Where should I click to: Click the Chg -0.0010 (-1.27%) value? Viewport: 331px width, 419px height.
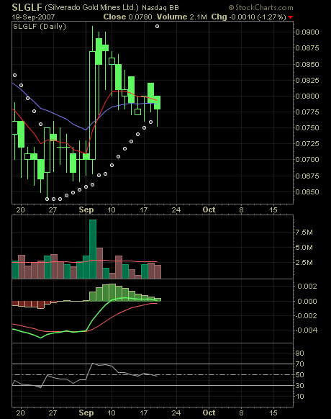249,17
